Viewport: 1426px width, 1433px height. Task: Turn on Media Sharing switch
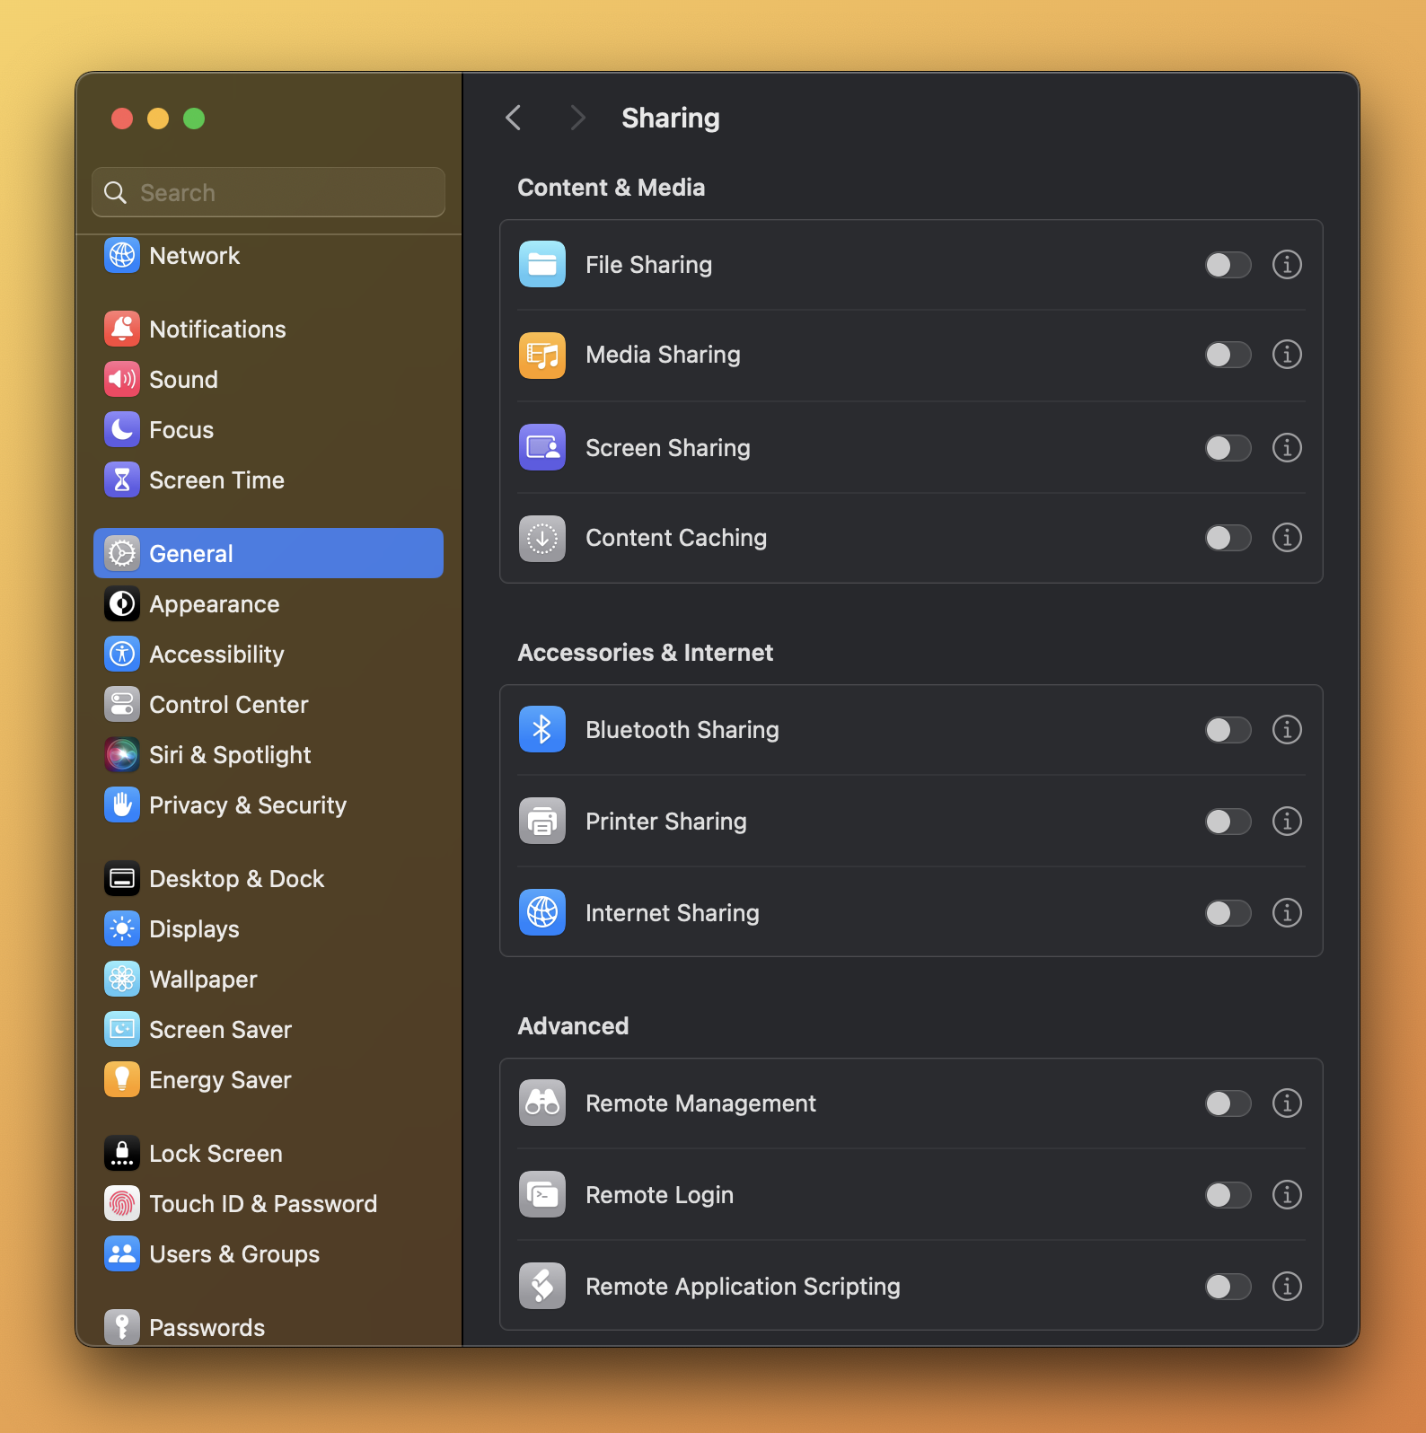1228,355
